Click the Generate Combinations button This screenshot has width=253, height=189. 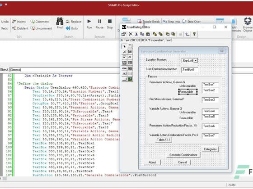click(183, 155)
